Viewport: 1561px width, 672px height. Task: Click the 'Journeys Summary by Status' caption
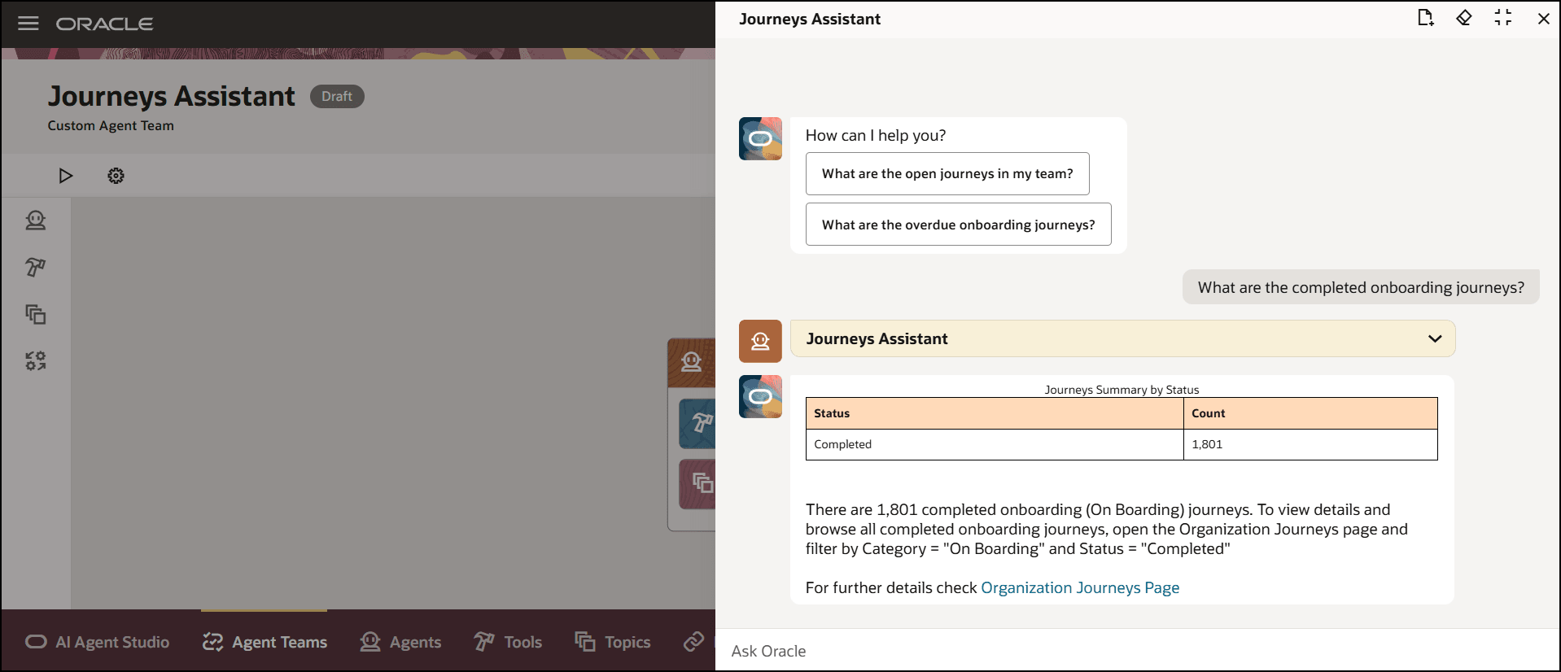pyautogui.click(x=1122, y=390)
